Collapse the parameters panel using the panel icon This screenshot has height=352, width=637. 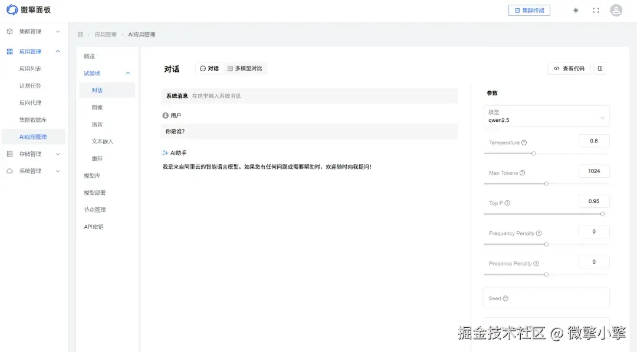point(600,68)
